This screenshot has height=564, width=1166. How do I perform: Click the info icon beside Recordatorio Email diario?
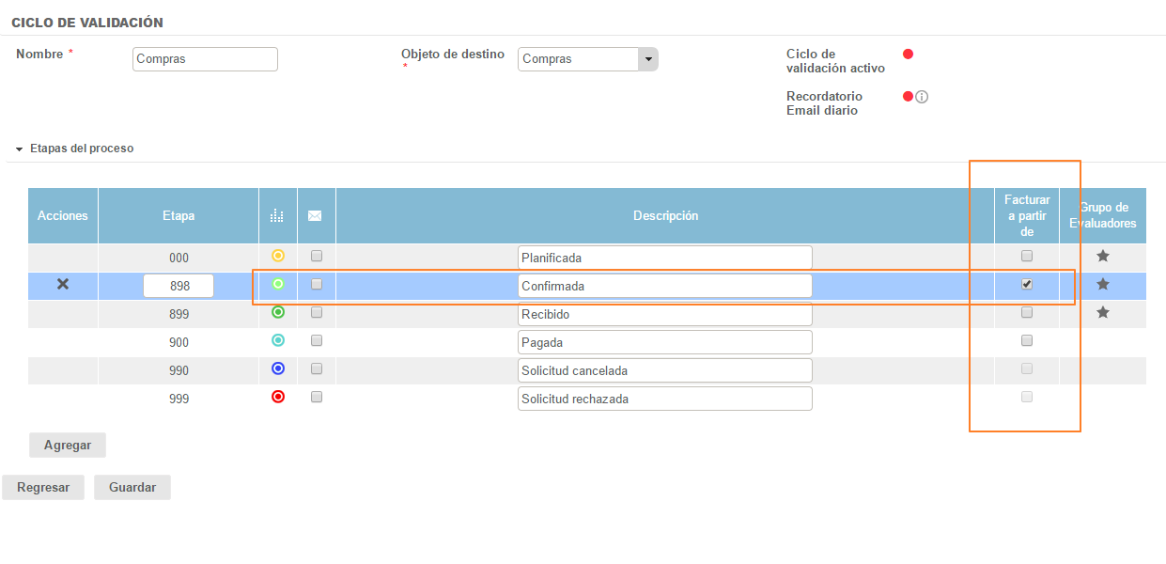[922, 97]
